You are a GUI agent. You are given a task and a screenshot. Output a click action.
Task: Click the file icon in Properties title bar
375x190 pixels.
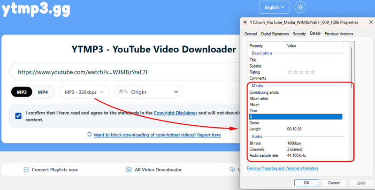pos(245,22)
